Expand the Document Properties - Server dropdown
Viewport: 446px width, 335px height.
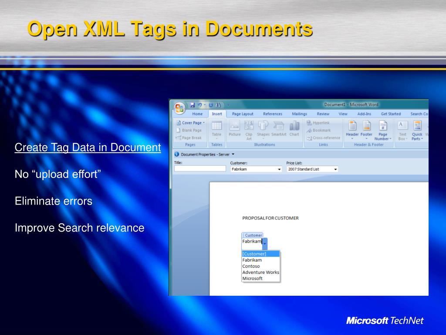233,154
